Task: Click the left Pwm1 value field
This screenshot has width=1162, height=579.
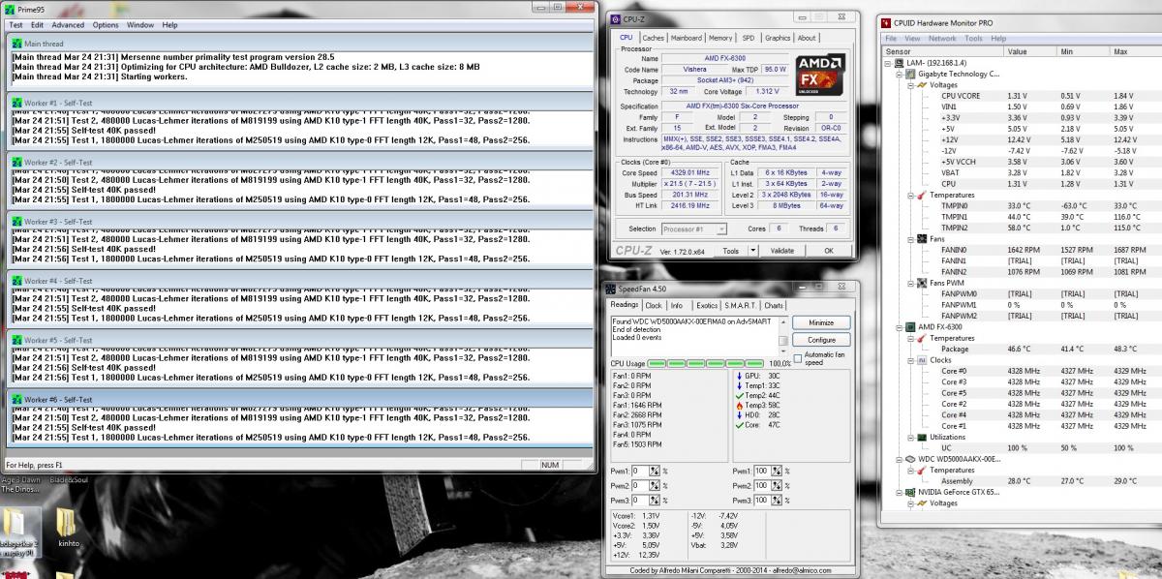Action: [x=642, y=471]
